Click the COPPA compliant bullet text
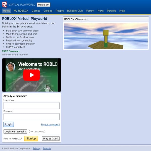 click(15, 47)
